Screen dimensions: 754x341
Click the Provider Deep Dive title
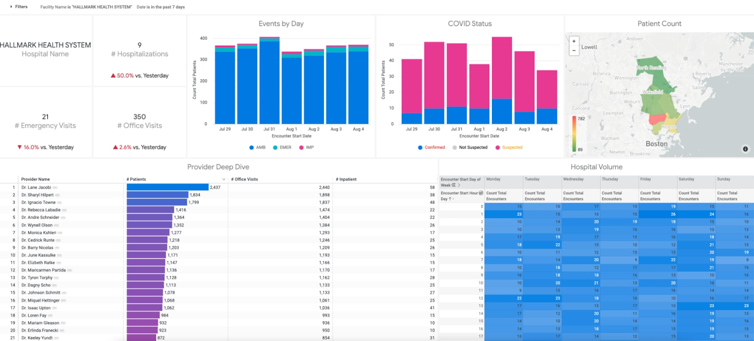pyautogui.click(x=218, y=167)
